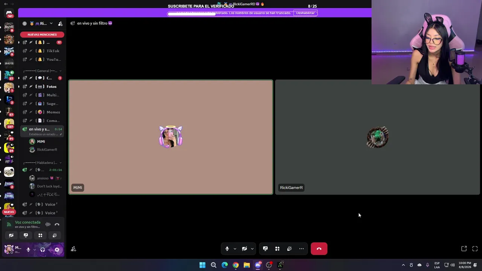Enter full screen call view
The width and height of the screenshot is (482, 271).
pos(475,249)
